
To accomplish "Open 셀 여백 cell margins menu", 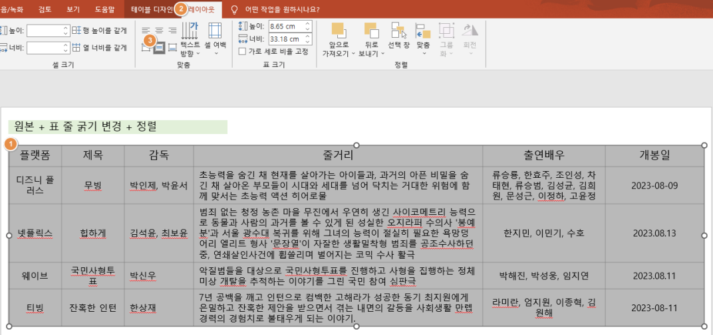I will point(215,40).
